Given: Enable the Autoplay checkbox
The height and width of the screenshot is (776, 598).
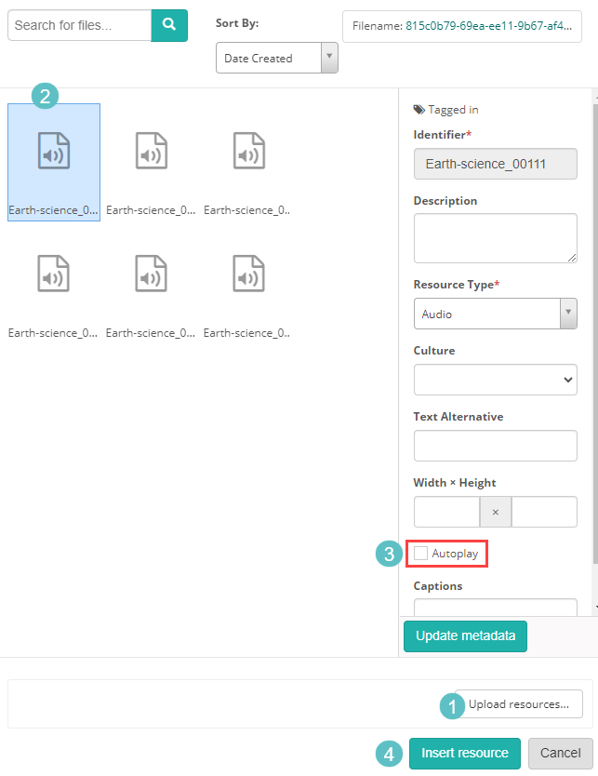Looking at the screenshot, I should coord(421,554).
